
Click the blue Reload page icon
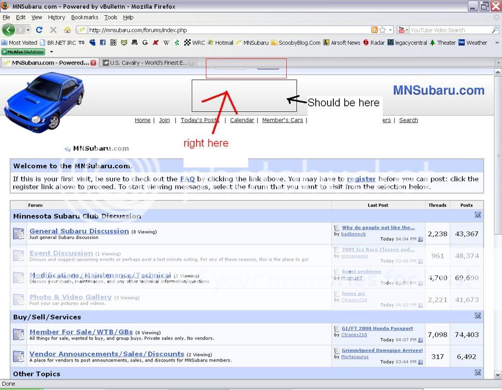[39, 30]
